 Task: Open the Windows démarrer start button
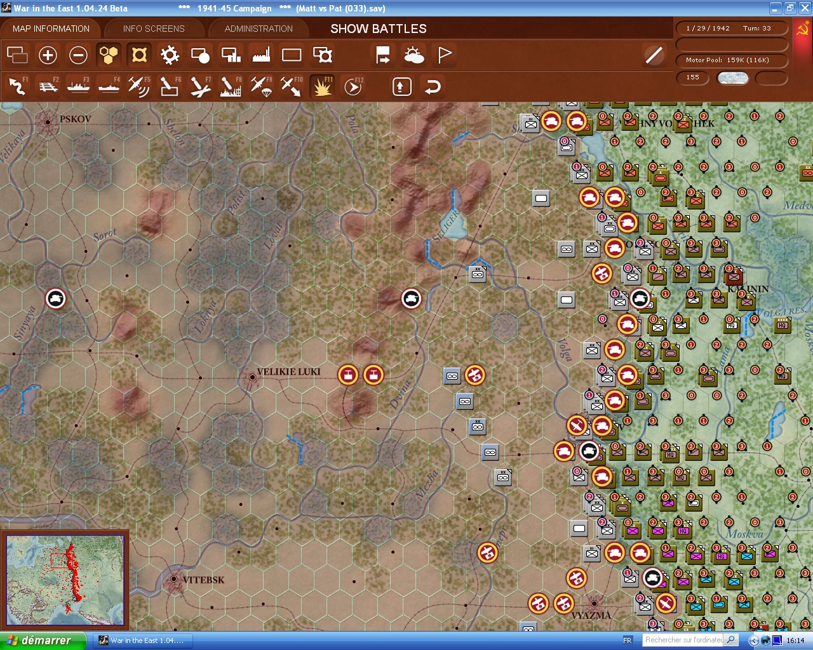(42, 640)
